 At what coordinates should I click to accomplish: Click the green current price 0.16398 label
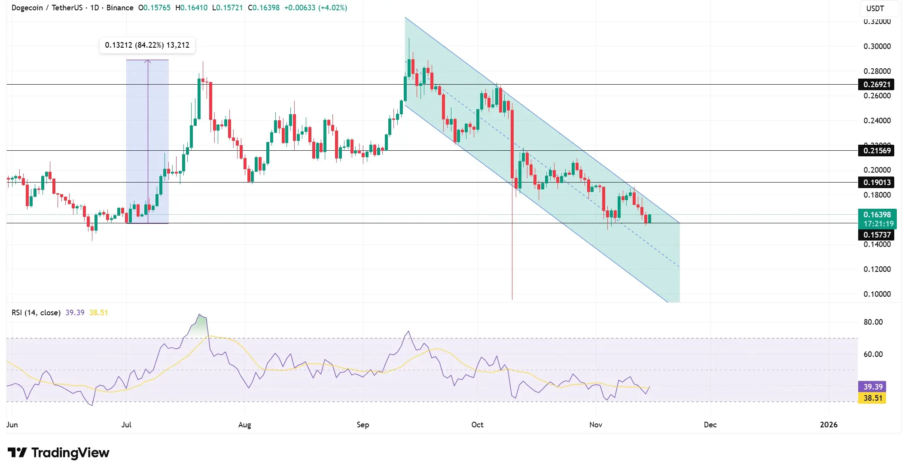click(877, 215)
